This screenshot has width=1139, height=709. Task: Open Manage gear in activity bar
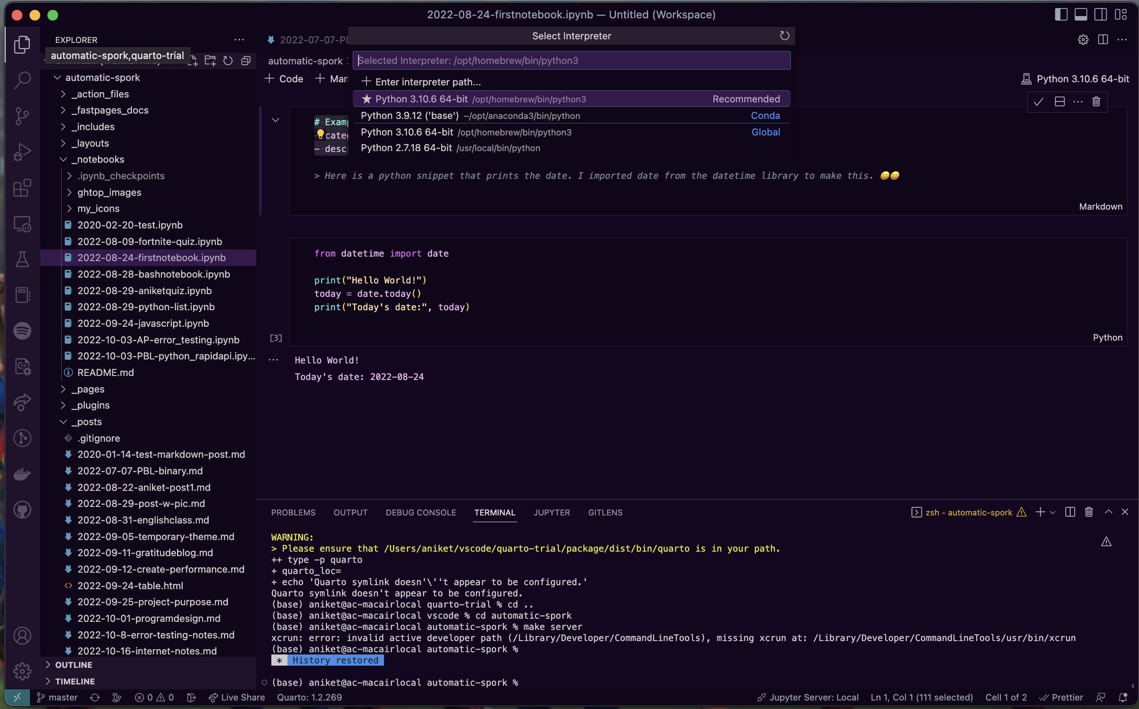point(22,671)
